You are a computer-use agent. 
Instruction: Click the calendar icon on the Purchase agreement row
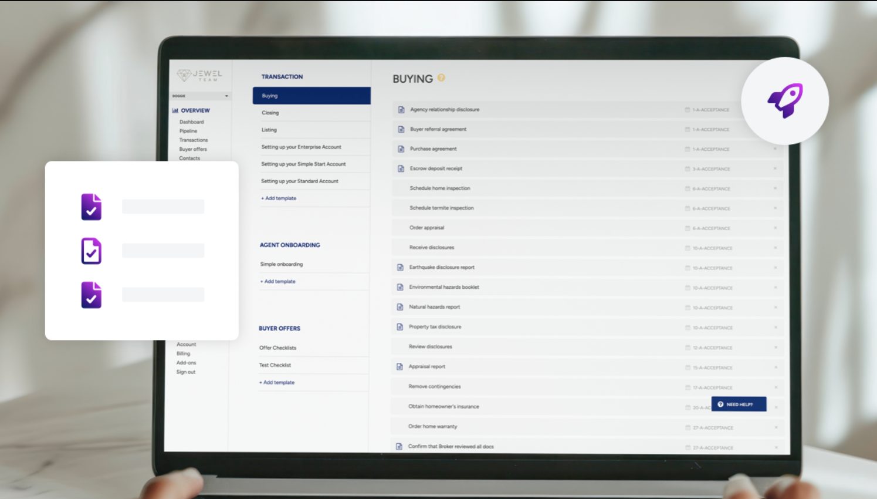coord(688,149)
